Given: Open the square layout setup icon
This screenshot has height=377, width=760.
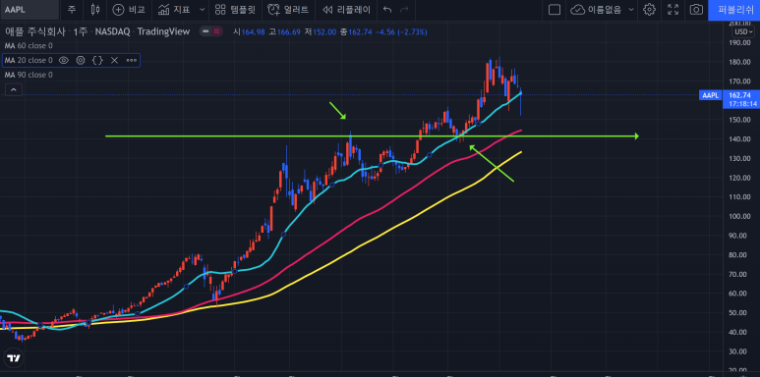Looking at the screenshot, I should 555,9.
